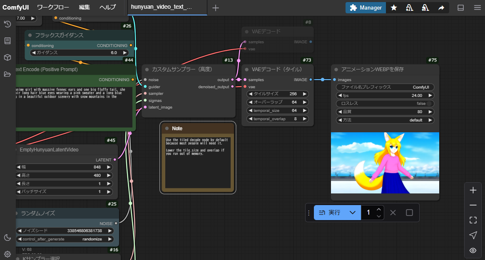
Task: Select the hunyuan_video_text workflow tab
Action: click(167, 7)
